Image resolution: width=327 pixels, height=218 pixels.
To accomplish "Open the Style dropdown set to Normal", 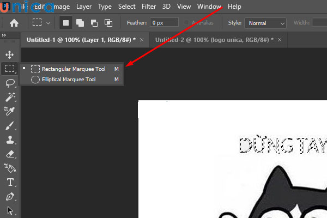I will [x=265, y=23].
